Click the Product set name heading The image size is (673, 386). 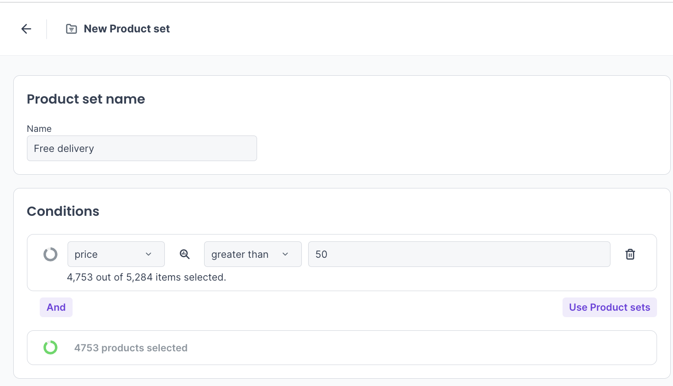click(x=86, y=99)
